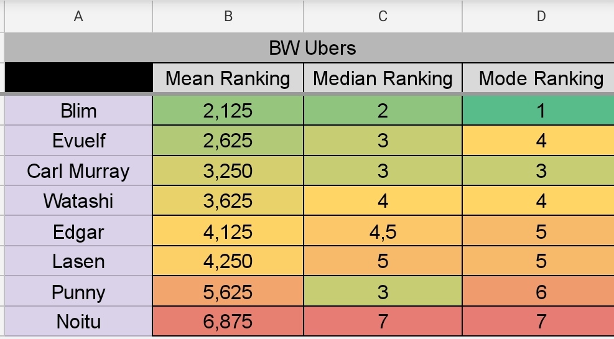
Task: Select column D header
Action: click(x=539, y=16)
